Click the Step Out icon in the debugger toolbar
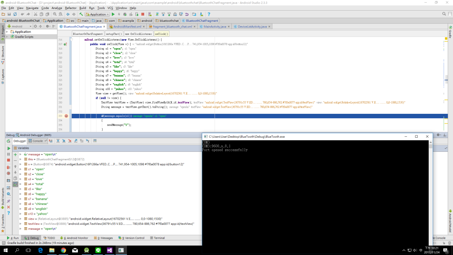This screenshot has height=255, width=453. [x=76, y=141]
